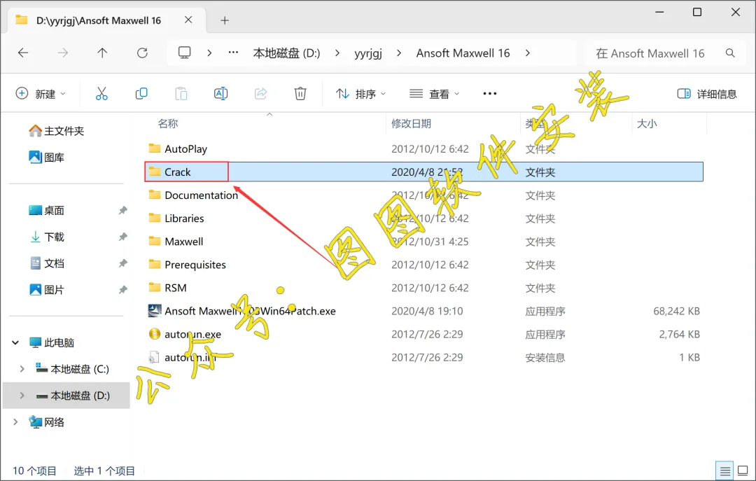Switch to details list view icon
756x481 pixels.
pyautogui.click(x=725, y=471)
